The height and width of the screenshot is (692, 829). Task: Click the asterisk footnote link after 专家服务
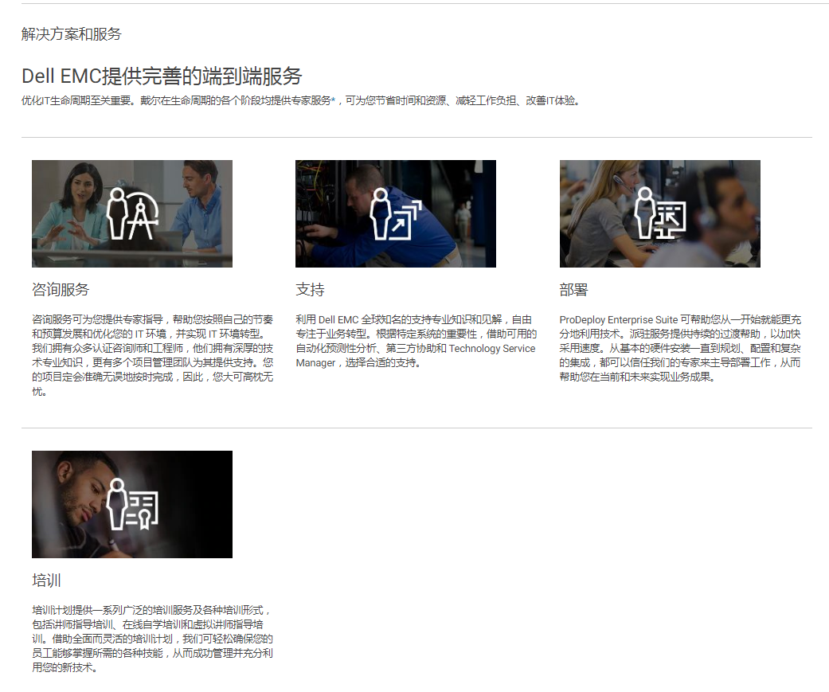point(333,100)
